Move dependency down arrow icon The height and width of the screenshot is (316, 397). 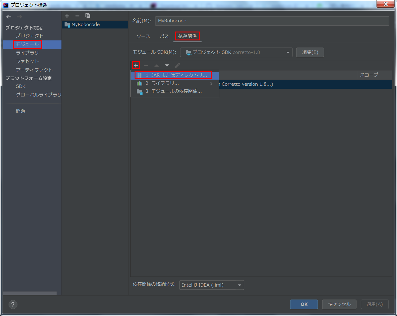(x=167, y=65)
